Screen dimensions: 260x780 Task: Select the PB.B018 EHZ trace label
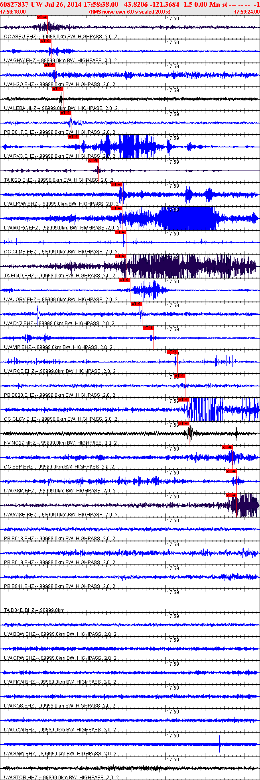(59, 539)
